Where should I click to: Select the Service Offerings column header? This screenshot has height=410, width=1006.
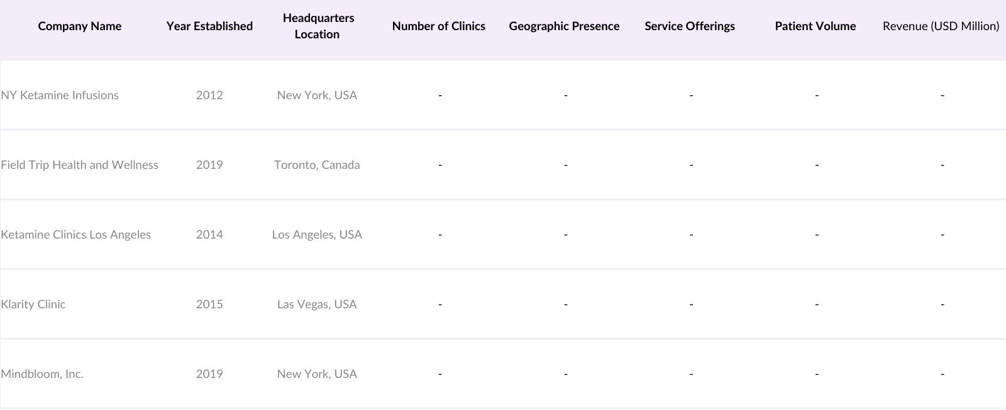(690, 26)
